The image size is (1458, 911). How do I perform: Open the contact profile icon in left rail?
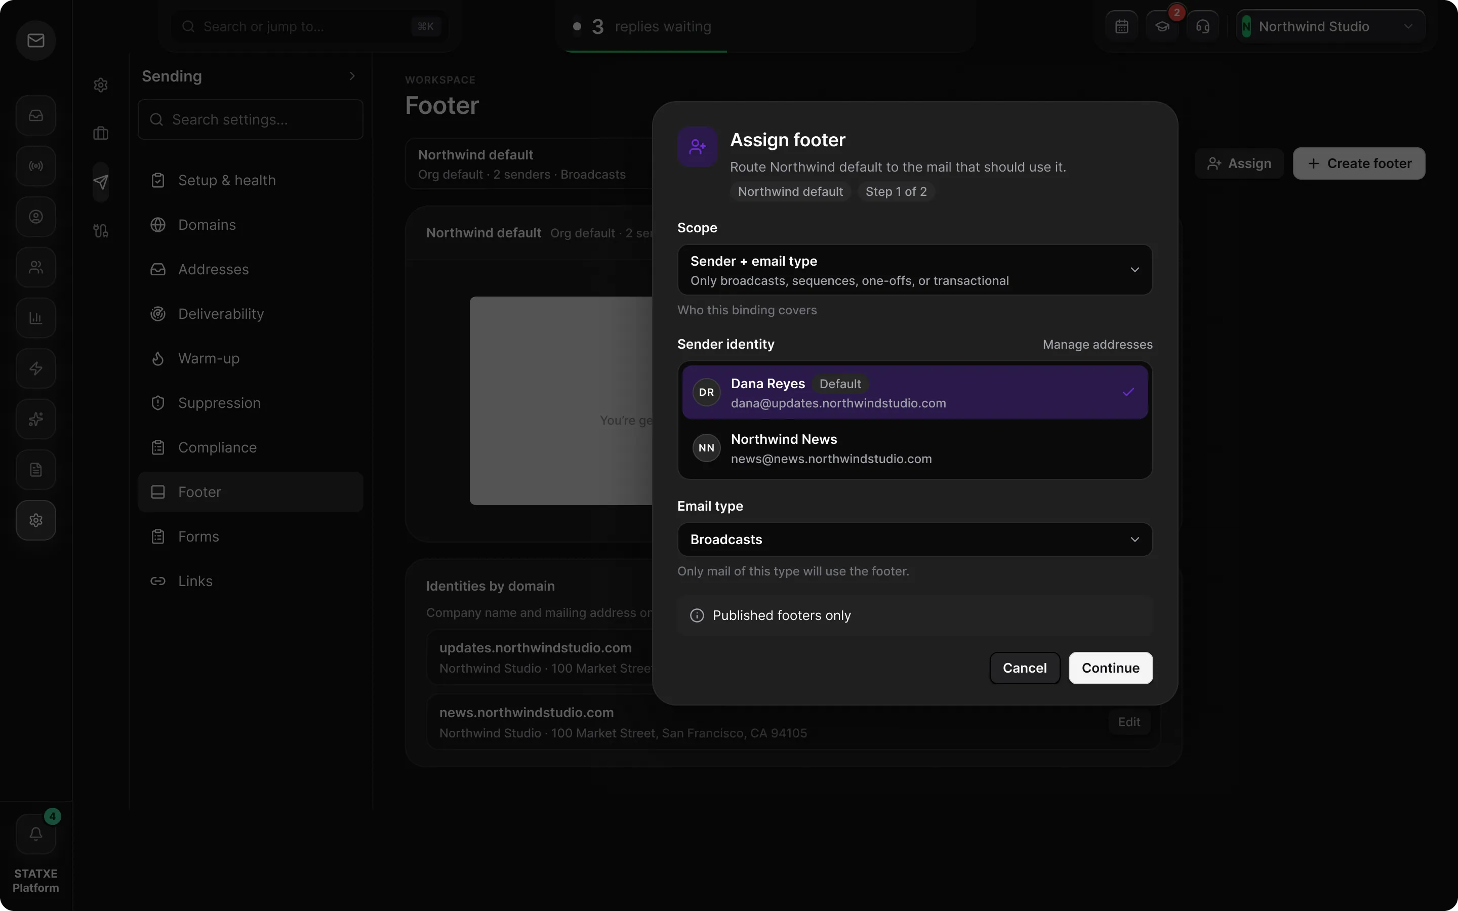pyautogui.click(x=35, y=216)
